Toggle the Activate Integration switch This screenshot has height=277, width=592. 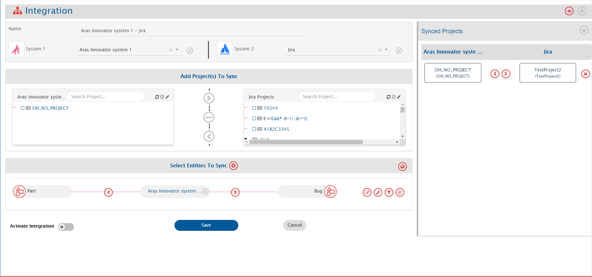point(66,227)
